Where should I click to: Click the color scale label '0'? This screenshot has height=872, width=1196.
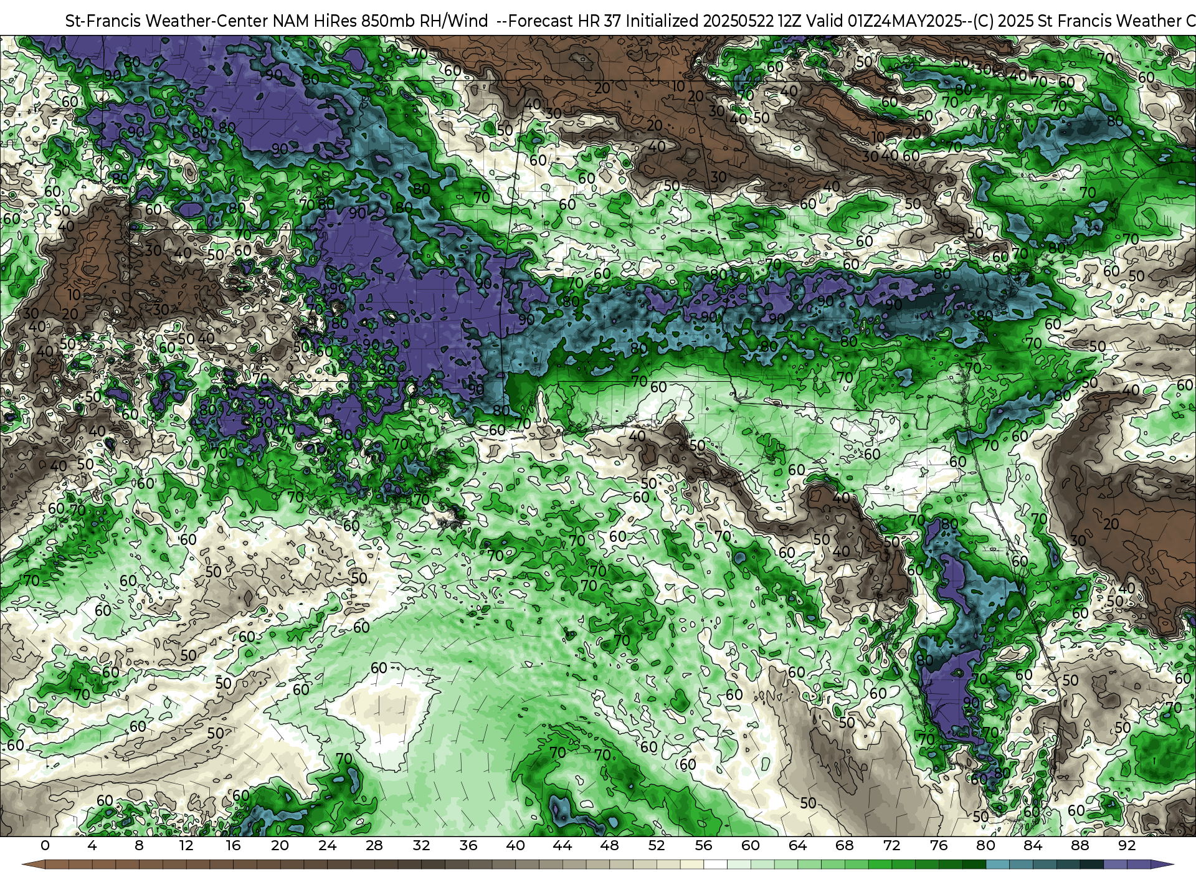click(45, 845)
